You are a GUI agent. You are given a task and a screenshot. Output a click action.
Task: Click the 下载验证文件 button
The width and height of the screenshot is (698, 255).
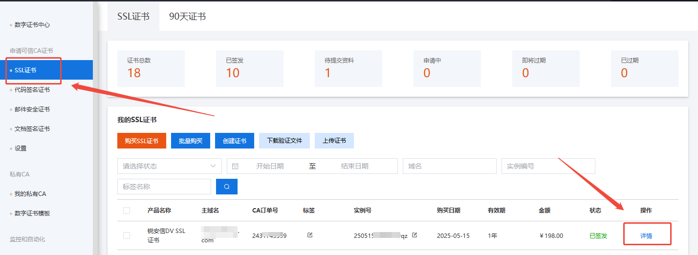click(284, 141)
